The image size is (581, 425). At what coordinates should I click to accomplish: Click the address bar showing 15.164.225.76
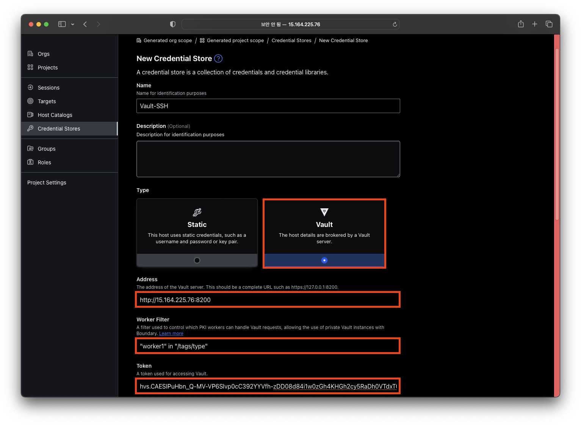coord(290,24)
